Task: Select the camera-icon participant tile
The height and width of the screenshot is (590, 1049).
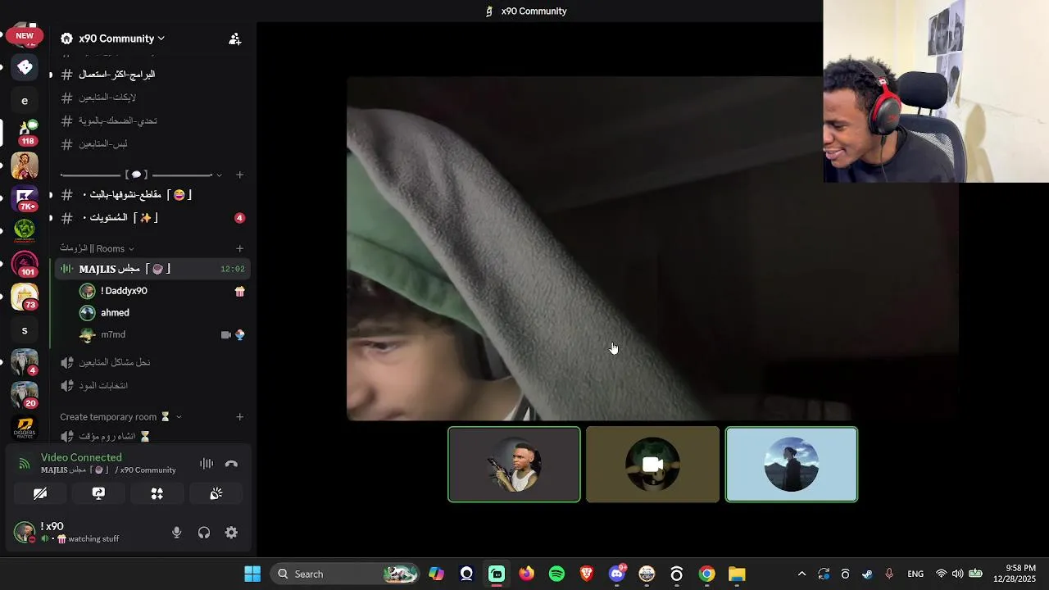Action: click(x=652, y=464)
